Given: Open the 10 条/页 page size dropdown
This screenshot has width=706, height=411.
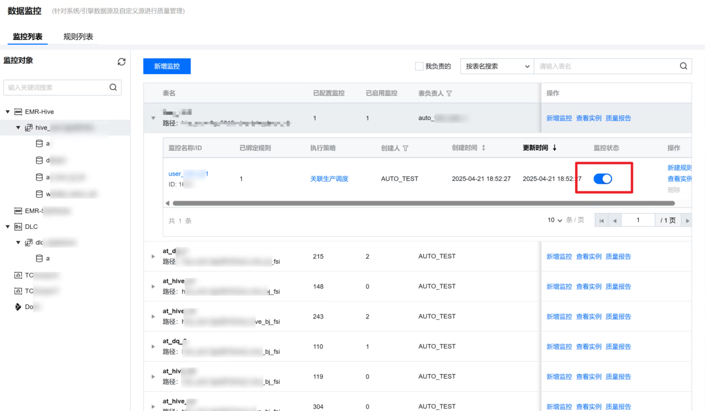Looking at the screenshot, I should [555, 220].
